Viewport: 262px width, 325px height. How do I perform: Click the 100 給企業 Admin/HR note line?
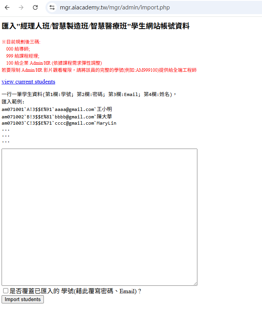[x=54, y=63]
